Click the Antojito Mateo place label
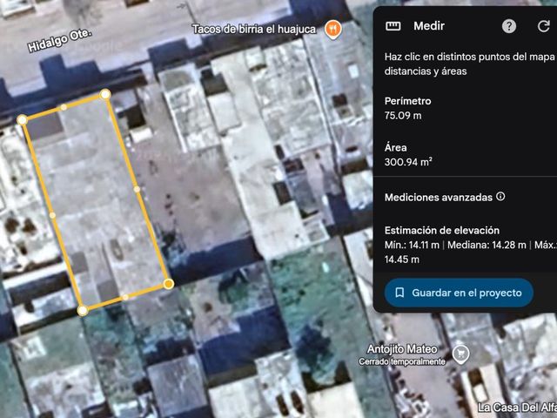The image size is (557, 418). 402,349
